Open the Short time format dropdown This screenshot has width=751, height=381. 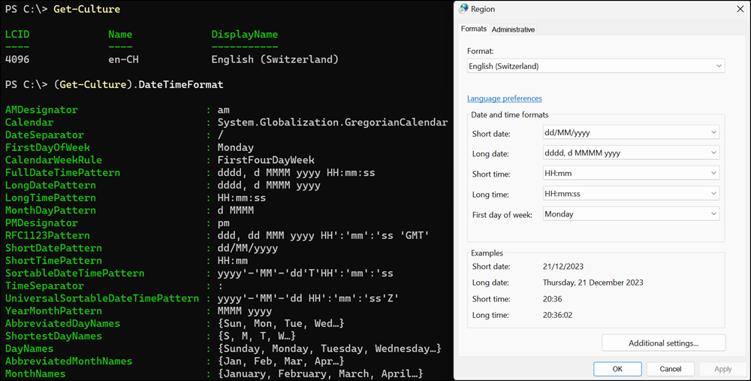630,174
